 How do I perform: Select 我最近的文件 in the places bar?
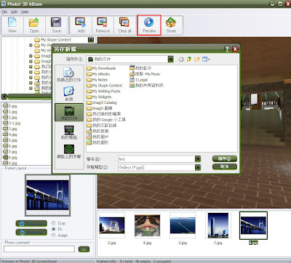69,74
